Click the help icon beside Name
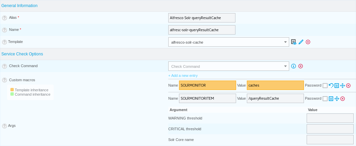Screen dimensions: 356x146 (x=5, y=30)
